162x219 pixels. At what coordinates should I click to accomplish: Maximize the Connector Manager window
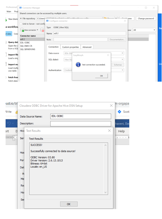tap(146, 8)
